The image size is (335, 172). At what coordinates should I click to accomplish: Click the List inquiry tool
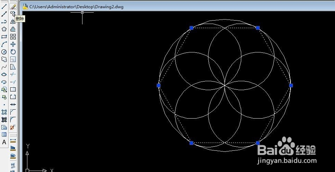(13, 165)
